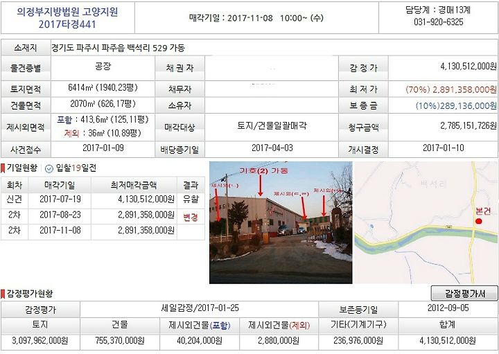Open the factory photo thumbnail
This screenshot has width=499, height=354.
tap(281, 222)
